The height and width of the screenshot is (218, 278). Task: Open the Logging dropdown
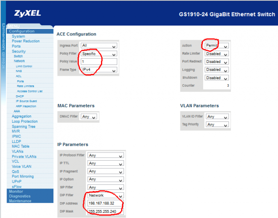[217, 70]
